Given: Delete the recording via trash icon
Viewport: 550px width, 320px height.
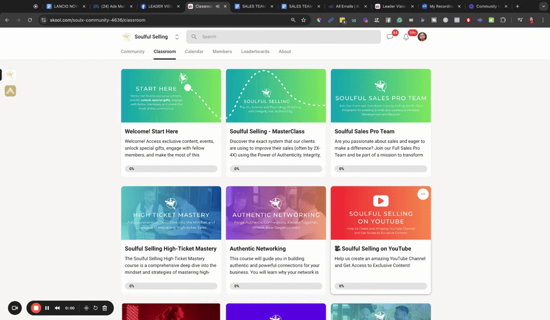Looking at the screenshot, I should pos(104,308).
